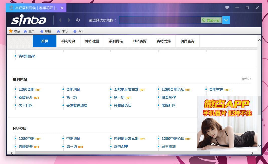Open the 博马 bookmark

[x=62, y=31]
